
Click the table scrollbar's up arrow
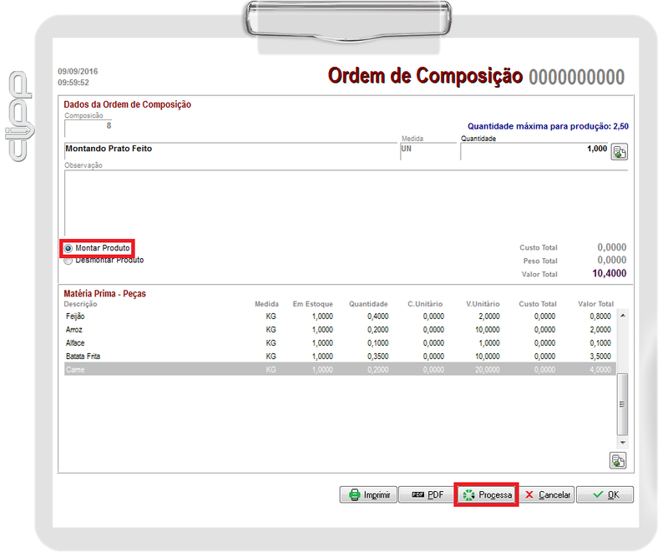[621, 314]
